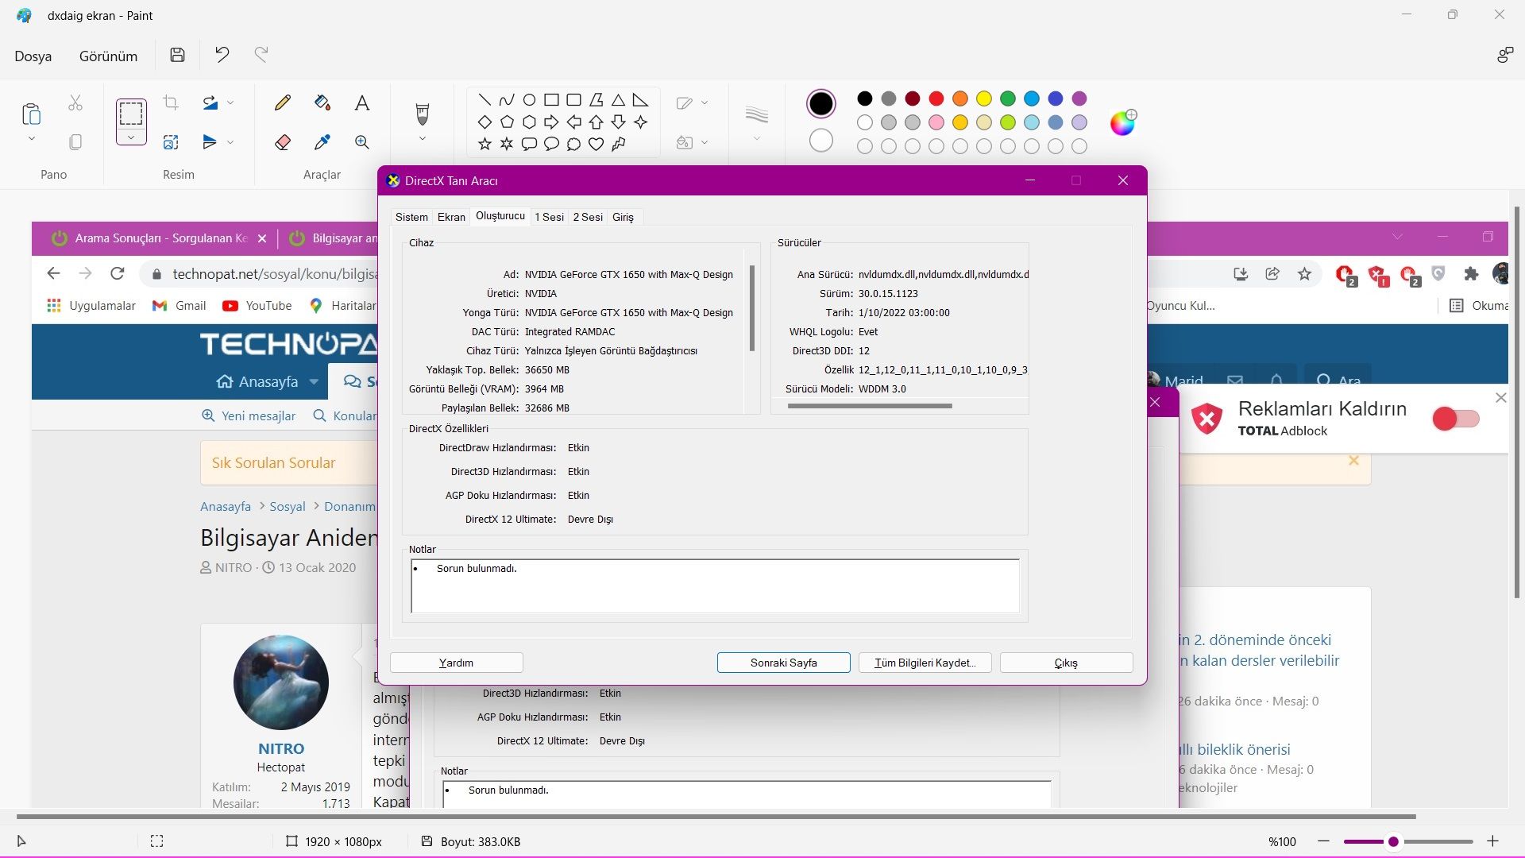This screenshot has width=1525, height=858.
Task: Open the Görünüm menu
Action: click(x=108, y=56)
